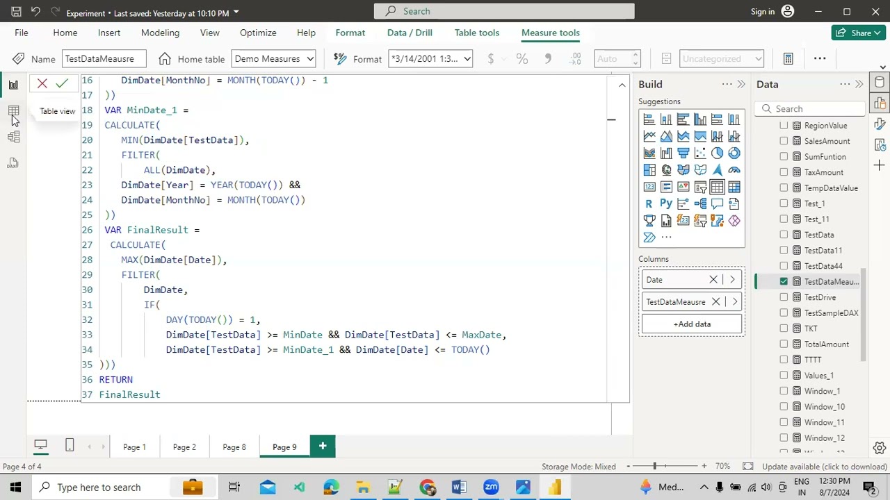This screenshot has height=500, width=890.
Task: Enable the TotalAmount field checkbox
Action: (784, 344)
